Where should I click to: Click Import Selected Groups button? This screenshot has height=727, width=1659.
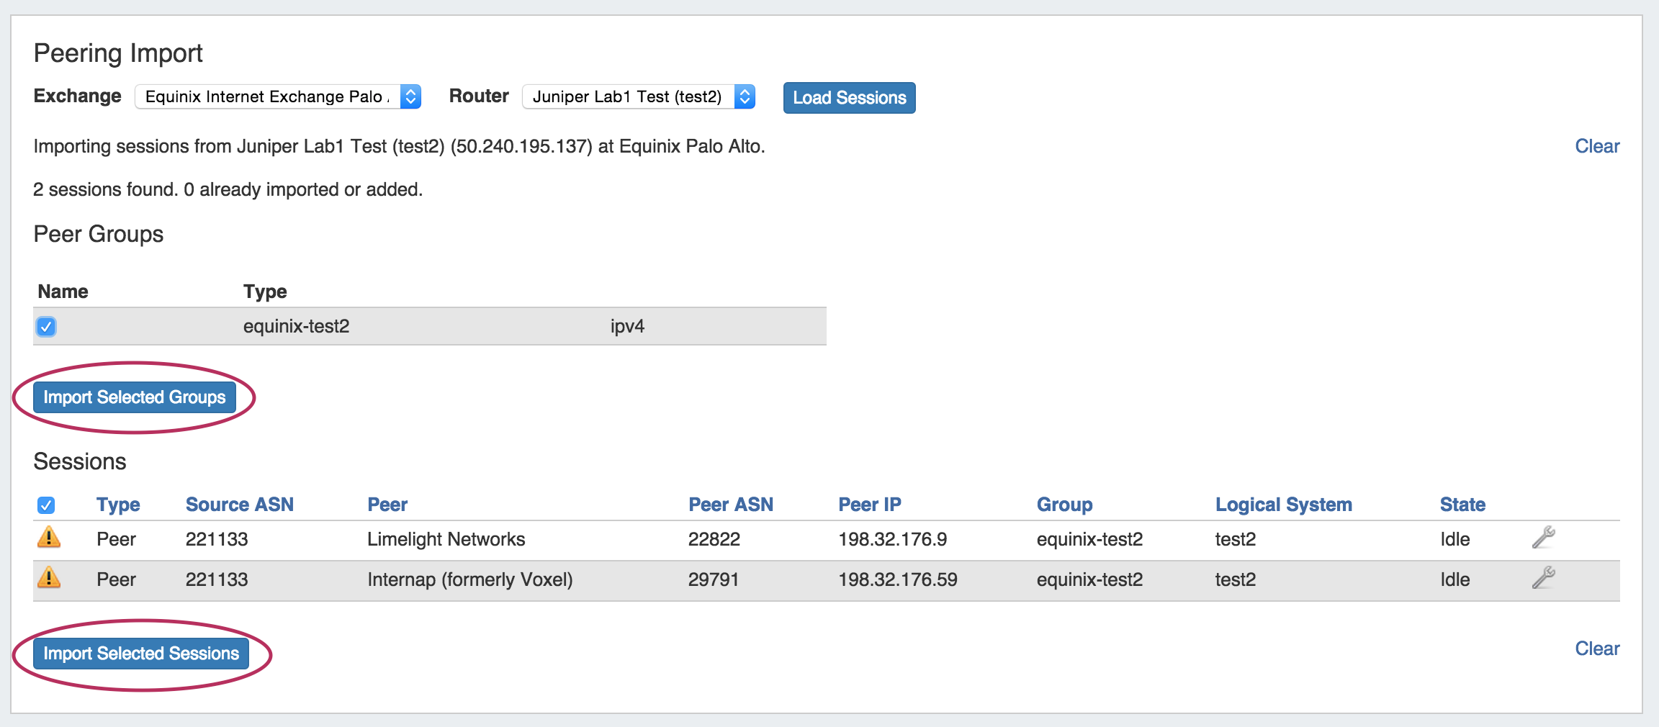(x=135, y=397)
